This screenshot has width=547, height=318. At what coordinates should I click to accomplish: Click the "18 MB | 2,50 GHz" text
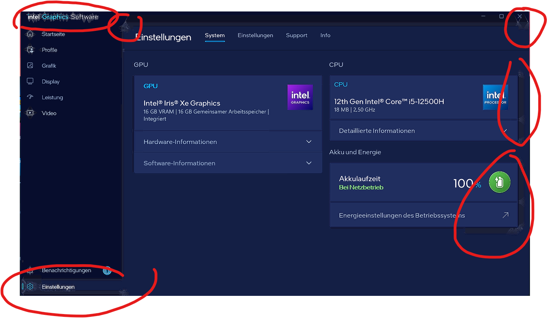pos(355,110)
